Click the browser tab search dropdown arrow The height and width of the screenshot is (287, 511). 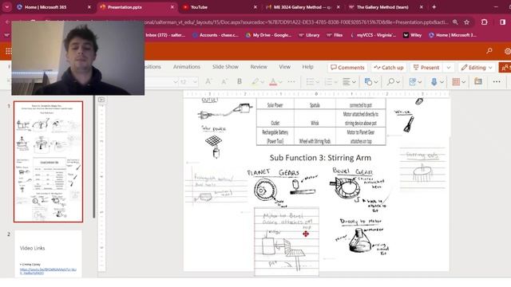pos(7,7)
